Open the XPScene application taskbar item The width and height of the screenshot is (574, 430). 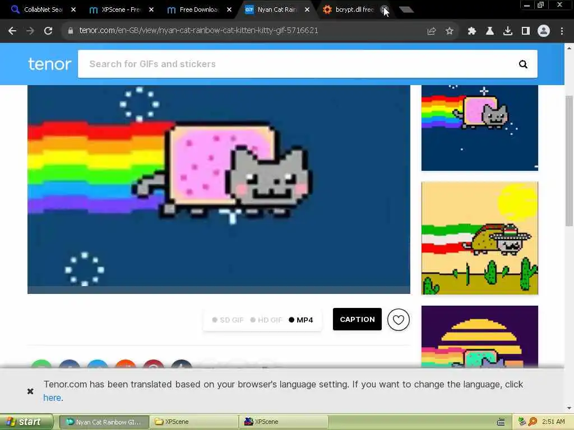(x=284, y=422)
